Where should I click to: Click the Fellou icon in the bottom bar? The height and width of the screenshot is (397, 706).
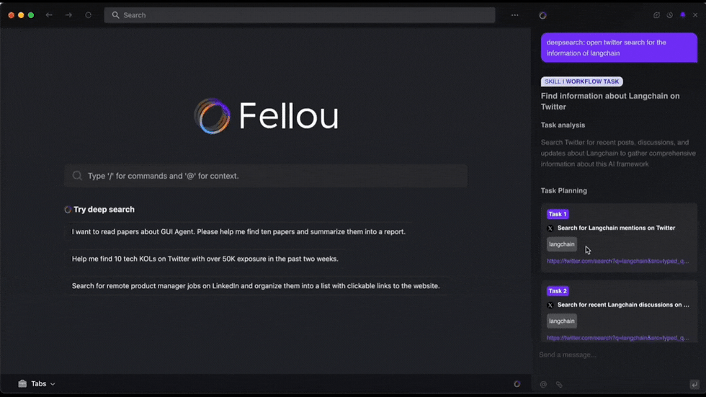(517, 384)
